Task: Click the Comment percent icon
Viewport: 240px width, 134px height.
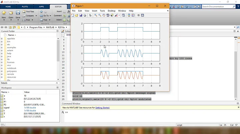Action: click(x=64, y=16)
